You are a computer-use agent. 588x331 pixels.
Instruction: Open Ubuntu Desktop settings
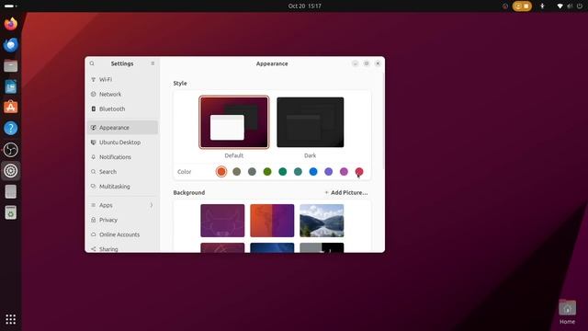122,143
